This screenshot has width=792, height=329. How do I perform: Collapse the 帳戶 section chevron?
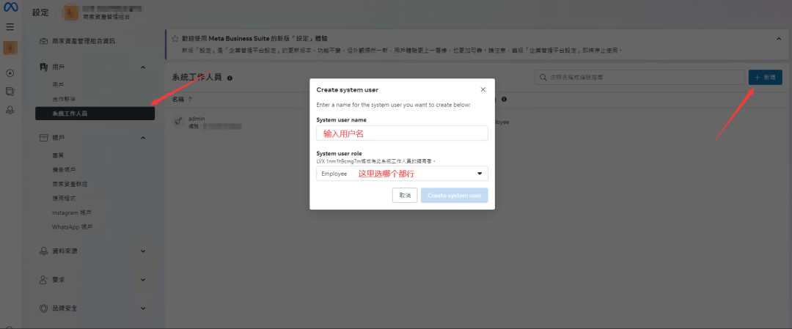[x=143, y=138]
